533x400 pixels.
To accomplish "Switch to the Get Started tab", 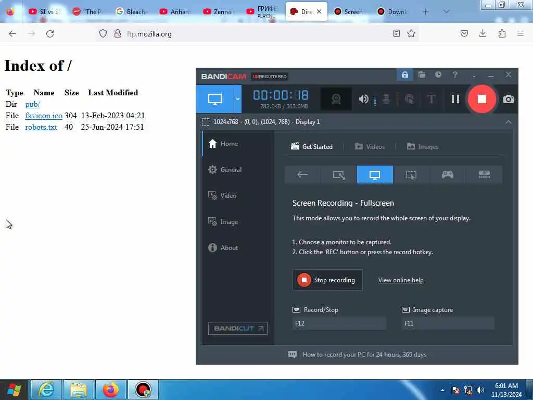I will coord(312,146).
